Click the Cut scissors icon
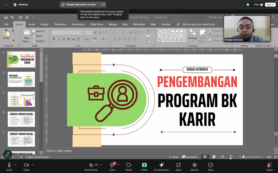This screenshot has height=173, width=278. (13, 31)
